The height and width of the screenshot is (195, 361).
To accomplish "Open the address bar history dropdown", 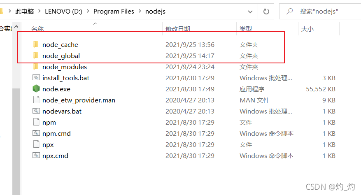I will pos(250,12).
